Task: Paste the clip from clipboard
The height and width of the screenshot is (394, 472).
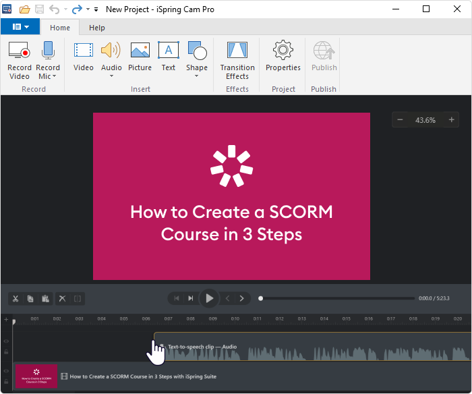Action: click(45, 298)
